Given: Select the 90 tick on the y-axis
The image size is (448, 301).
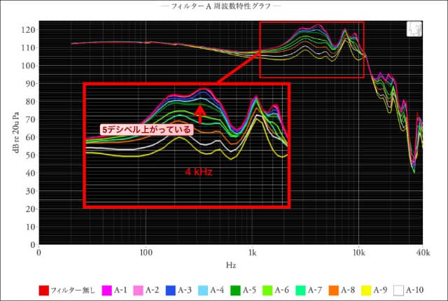Looking at the screenshot, I should pos(30,84).
